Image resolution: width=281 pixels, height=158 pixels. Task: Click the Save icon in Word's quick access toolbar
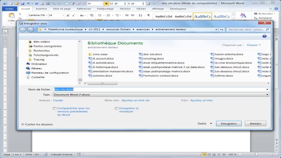tap(22, 4)
